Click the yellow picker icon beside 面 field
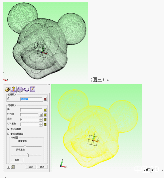 coord(45,110)
